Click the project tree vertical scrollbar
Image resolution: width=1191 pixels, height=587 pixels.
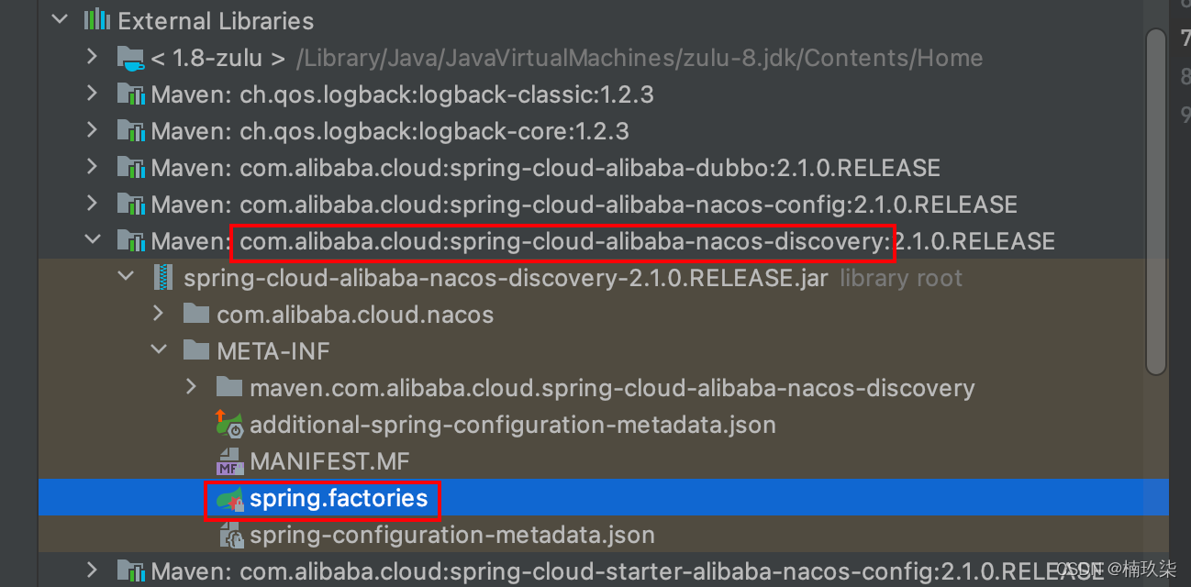coord(1156,202)
